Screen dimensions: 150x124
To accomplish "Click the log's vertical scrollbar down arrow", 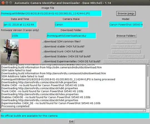I will point(148,107).
